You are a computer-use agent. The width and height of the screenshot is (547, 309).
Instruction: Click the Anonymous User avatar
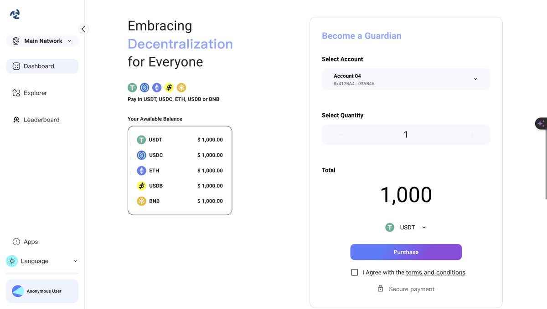[x=18, y=291]
